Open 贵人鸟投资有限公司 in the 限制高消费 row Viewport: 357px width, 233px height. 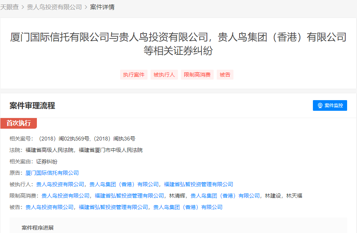coord(65,196)
